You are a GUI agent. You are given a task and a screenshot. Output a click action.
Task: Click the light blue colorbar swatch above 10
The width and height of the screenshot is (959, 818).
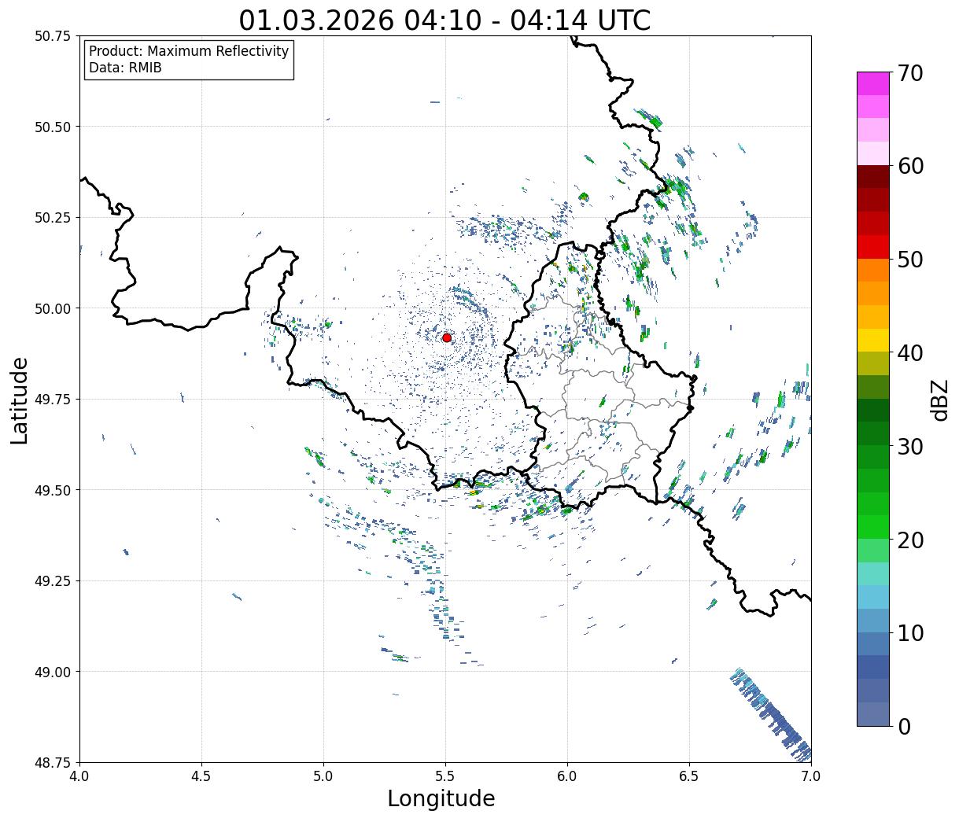[x=873, y=621]
